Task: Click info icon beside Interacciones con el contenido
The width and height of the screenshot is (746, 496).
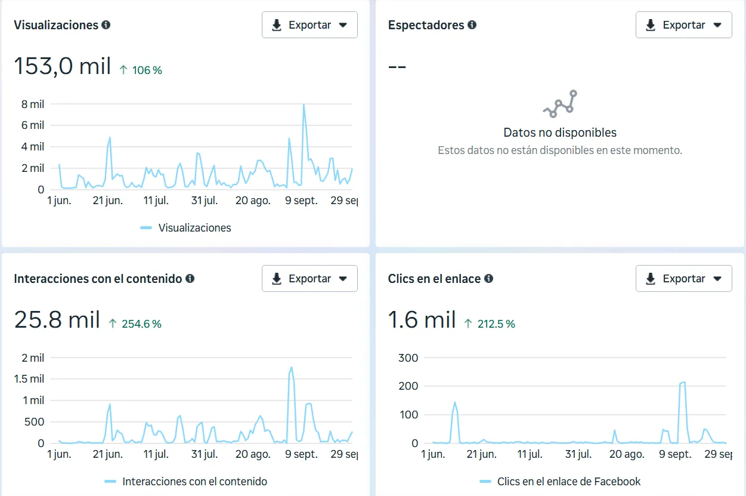Action: point(190,279)
